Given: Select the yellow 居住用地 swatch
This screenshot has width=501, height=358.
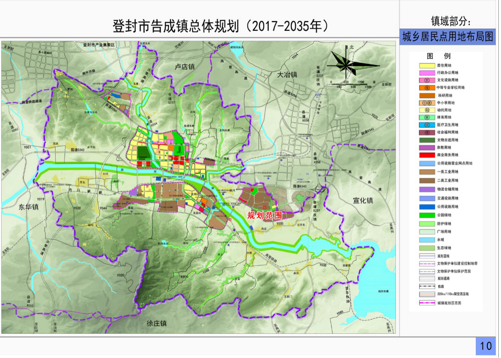Looking at the screenshot, I should (x=427, y=66).
